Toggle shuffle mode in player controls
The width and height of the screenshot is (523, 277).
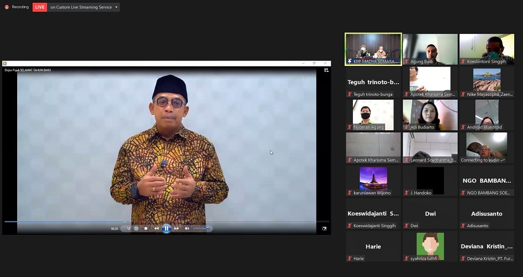tap(129, 228)
